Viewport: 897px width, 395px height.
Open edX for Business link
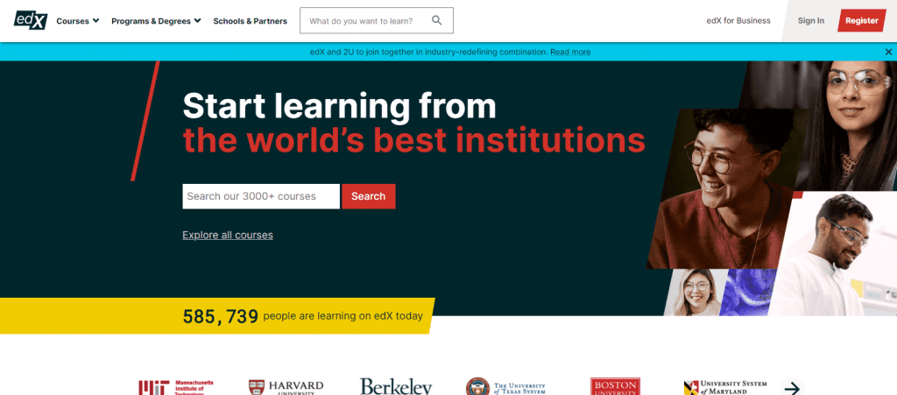(738, 20)
